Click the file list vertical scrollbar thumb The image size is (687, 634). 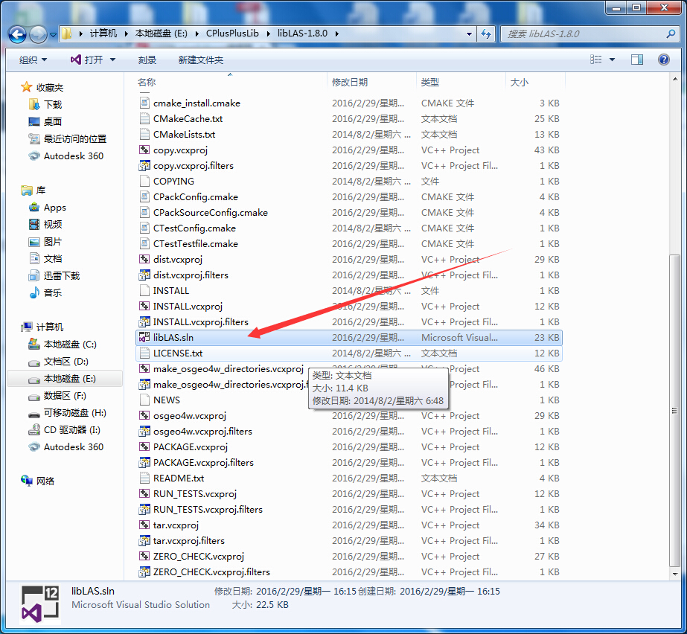(674, 411)
